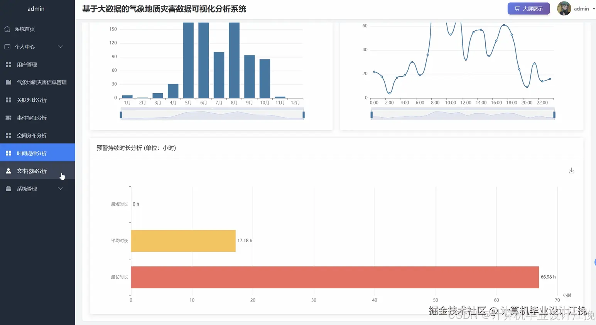Click the page title 基于大数据的气象地质灾害数据可视化分析系统
The width and height of the screenshot is (596, 325).
click(x=164, y=9)
